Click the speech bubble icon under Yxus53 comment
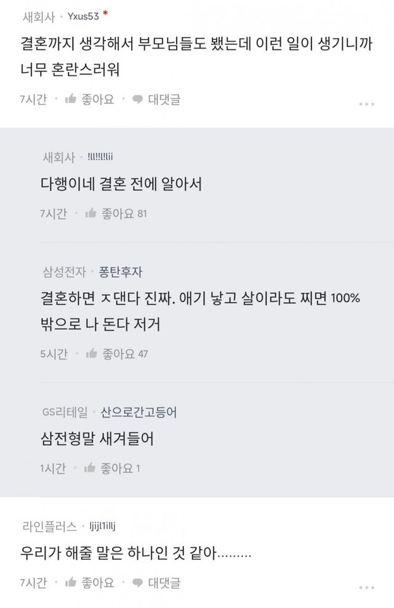 coord(139,99)
